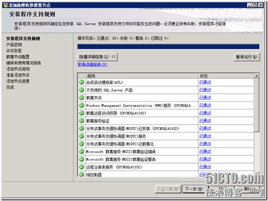
Task: Click green check icon for MSCS 群集验证警告
Action: coord(81,159)
